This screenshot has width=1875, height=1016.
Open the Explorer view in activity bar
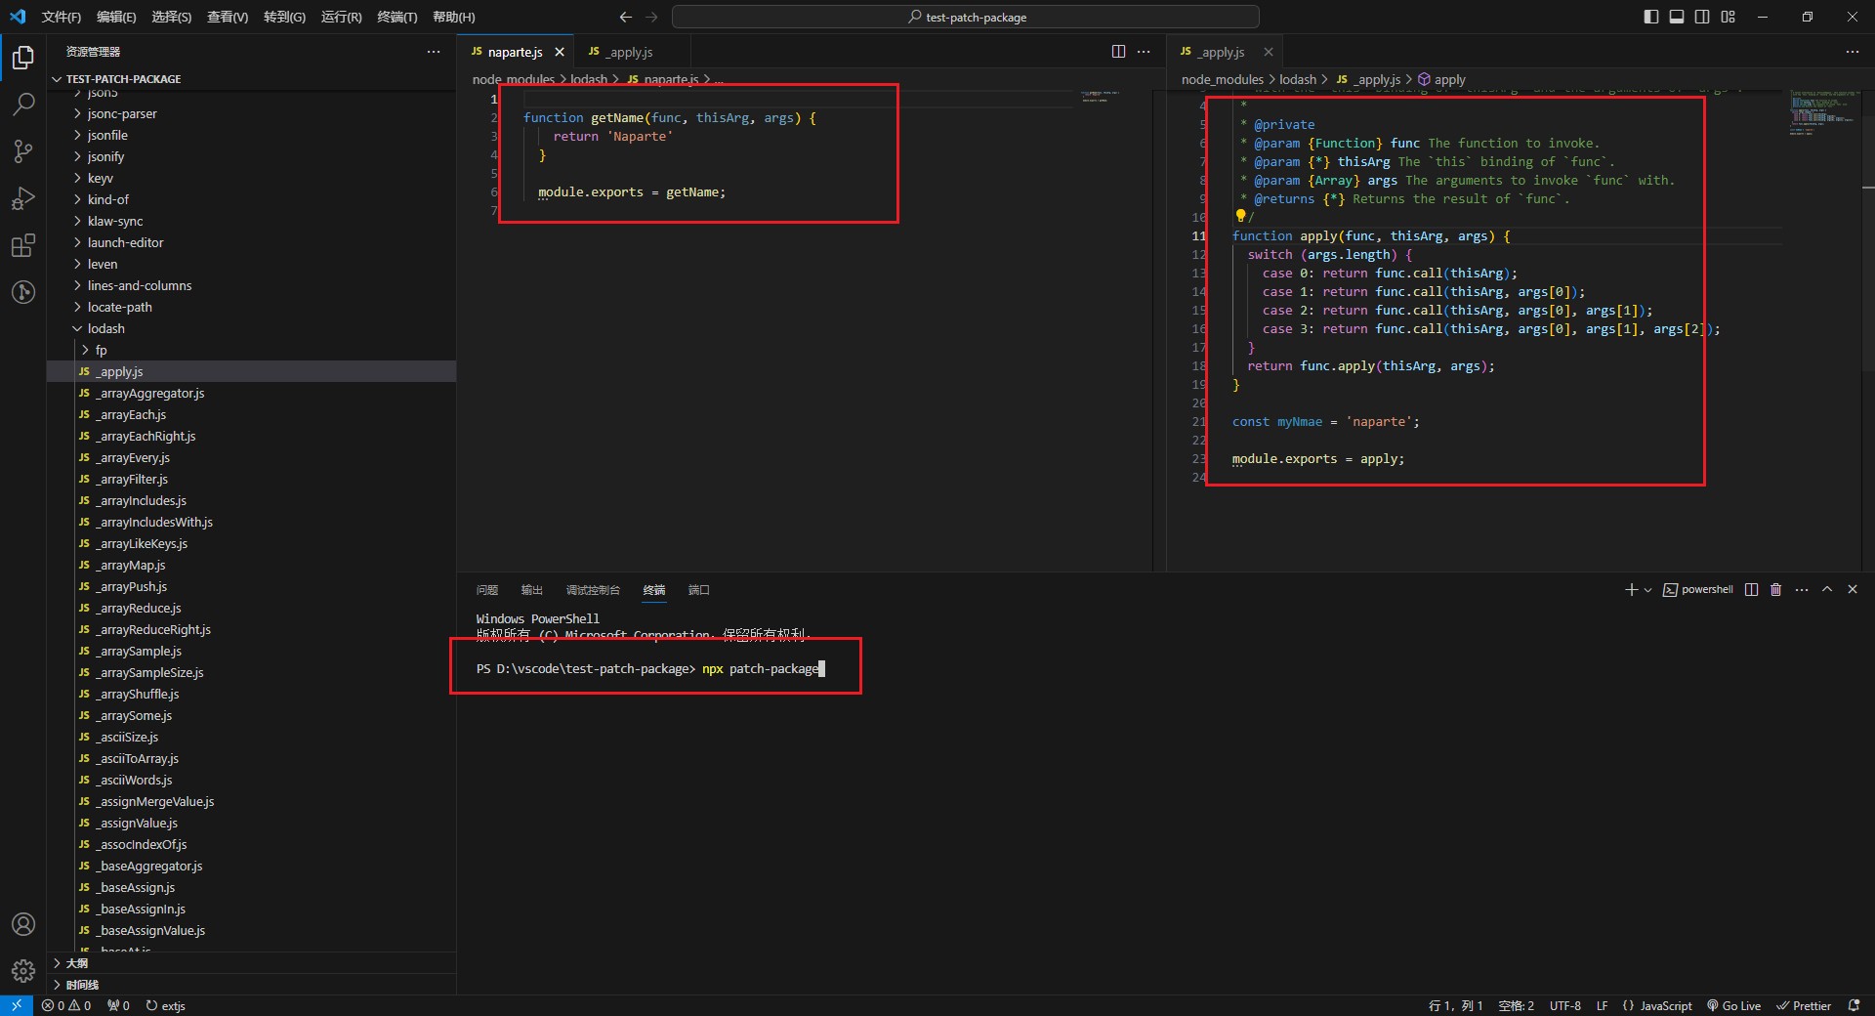tap(23, 59)
